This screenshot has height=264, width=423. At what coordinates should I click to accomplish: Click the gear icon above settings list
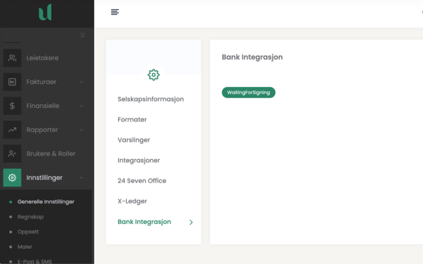[153, 75]
